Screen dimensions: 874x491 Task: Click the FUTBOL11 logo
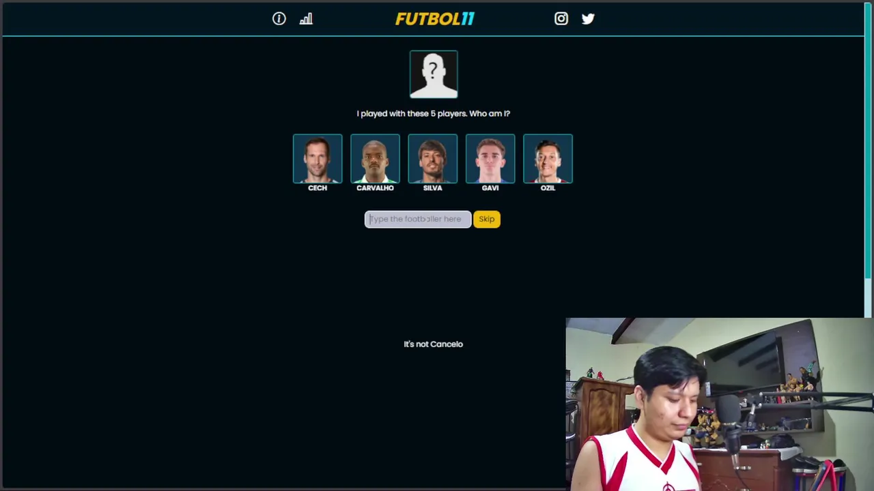(434, 19)
